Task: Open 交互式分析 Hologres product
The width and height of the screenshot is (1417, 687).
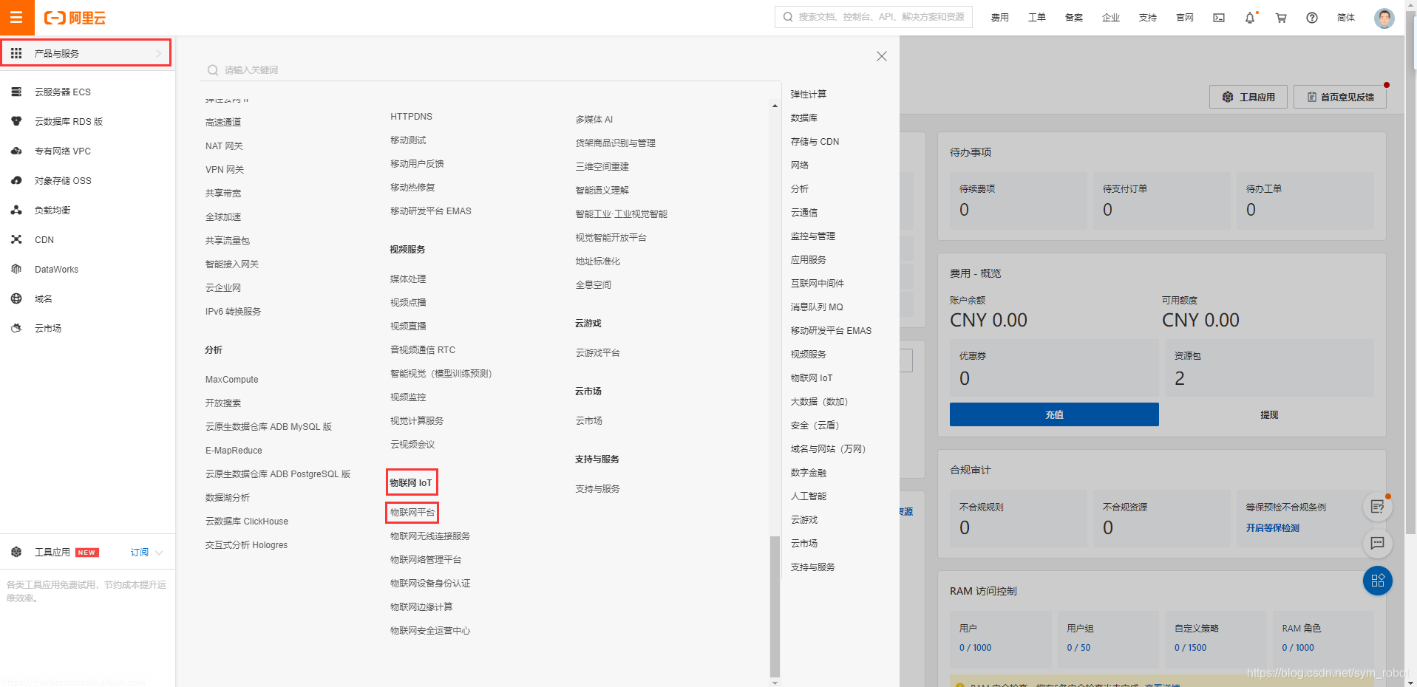Action: [246, 544]
